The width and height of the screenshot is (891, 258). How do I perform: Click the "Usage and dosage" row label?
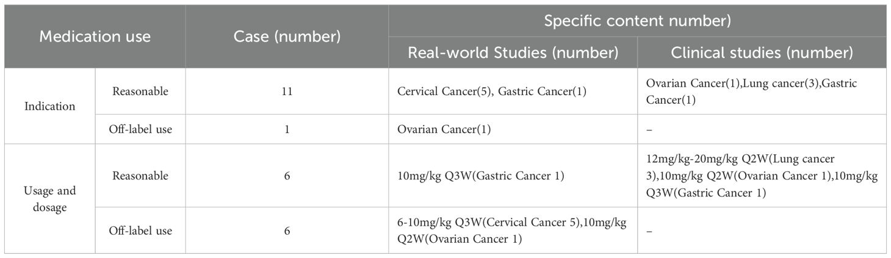[50, 198]
